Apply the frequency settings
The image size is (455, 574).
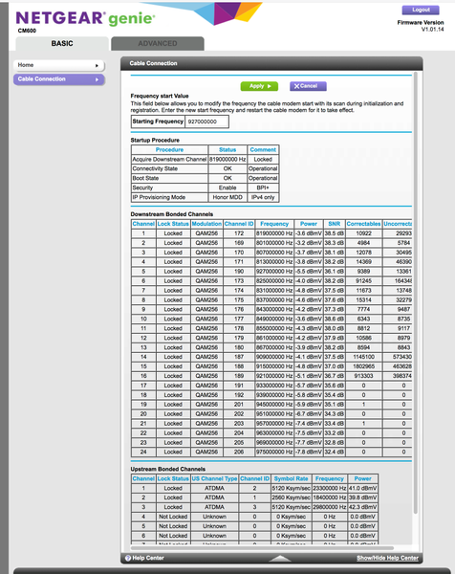(259, 86)
